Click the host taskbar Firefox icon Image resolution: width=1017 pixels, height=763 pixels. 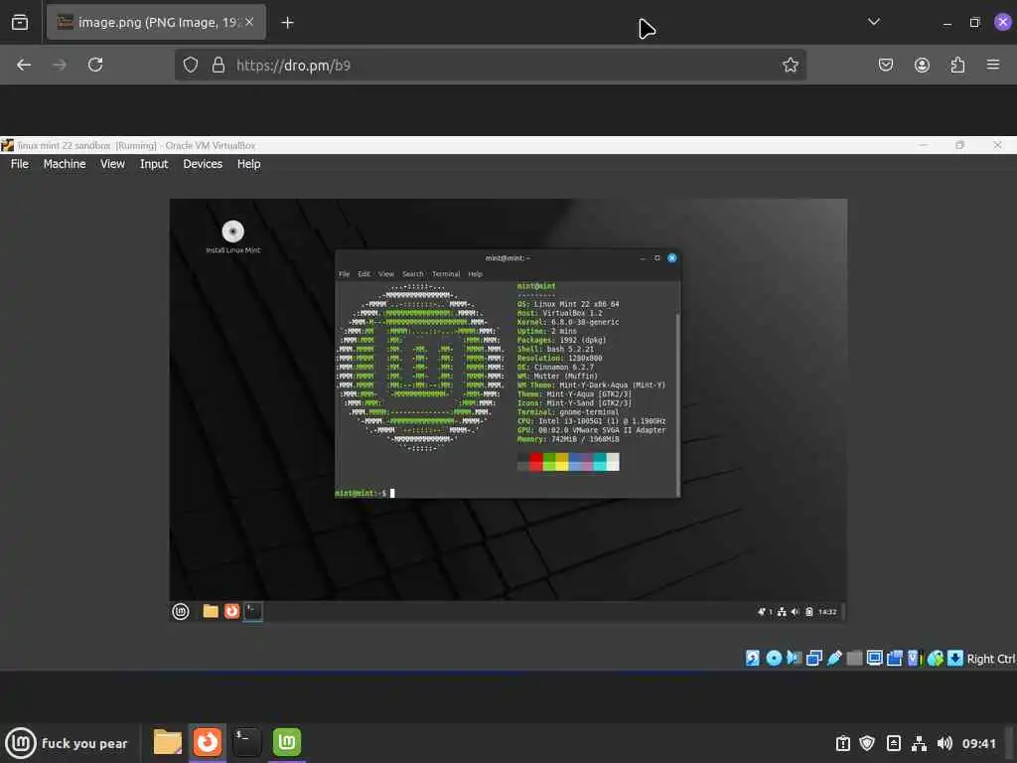(x=208, y=741)
